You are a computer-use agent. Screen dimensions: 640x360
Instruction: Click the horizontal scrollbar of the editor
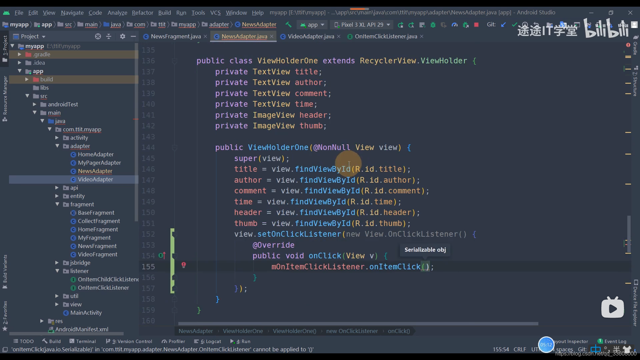point(358,324)
